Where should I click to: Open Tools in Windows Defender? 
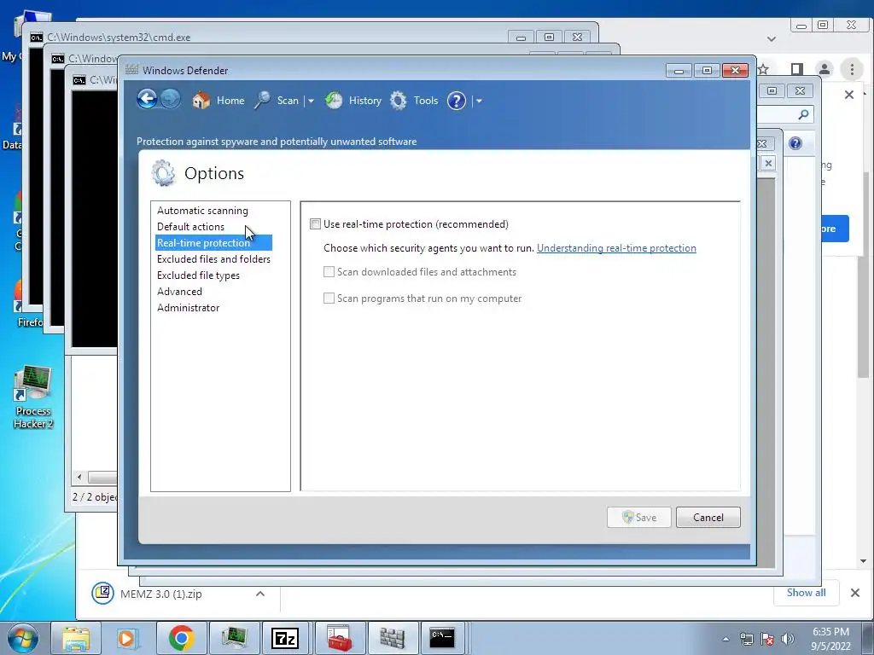click(414, 101)
